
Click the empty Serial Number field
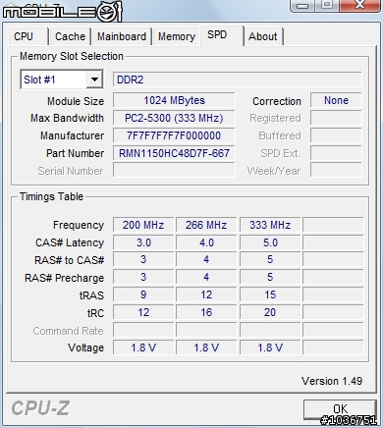[174, 171]
